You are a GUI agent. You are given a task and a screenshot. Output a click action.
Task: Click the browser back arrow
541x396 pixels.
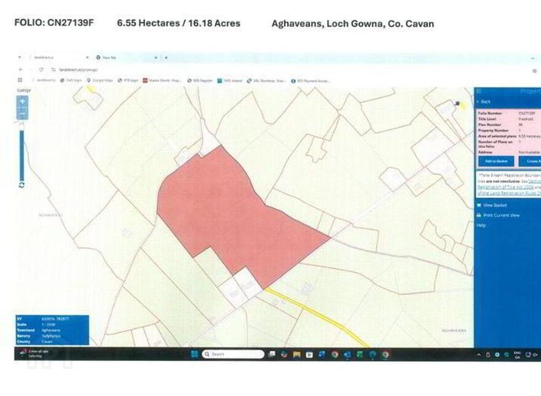coord(20,69)
